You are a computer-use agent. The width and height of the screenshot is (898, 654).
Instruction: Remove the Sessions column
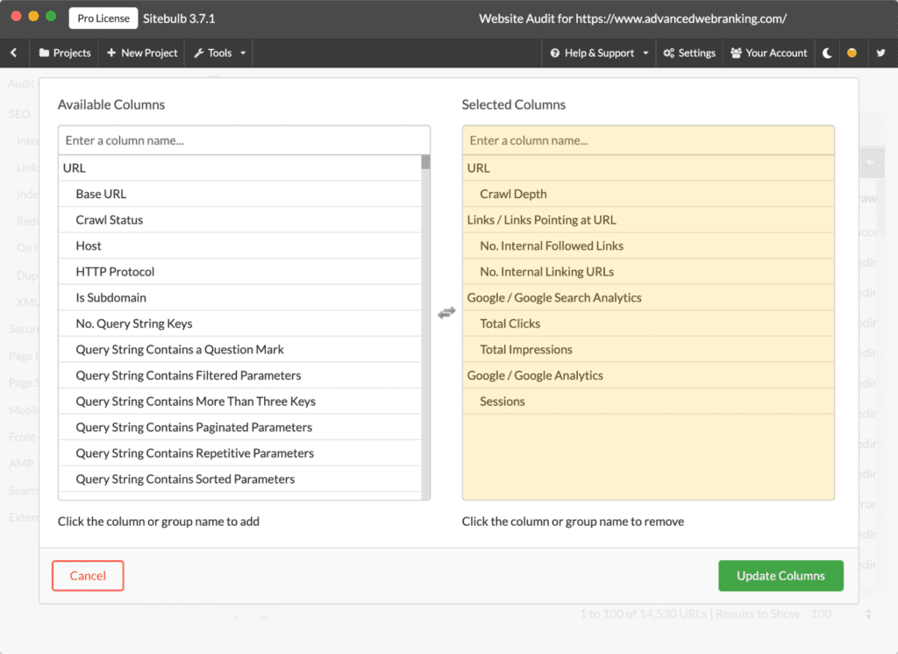(x=648, y=401)
